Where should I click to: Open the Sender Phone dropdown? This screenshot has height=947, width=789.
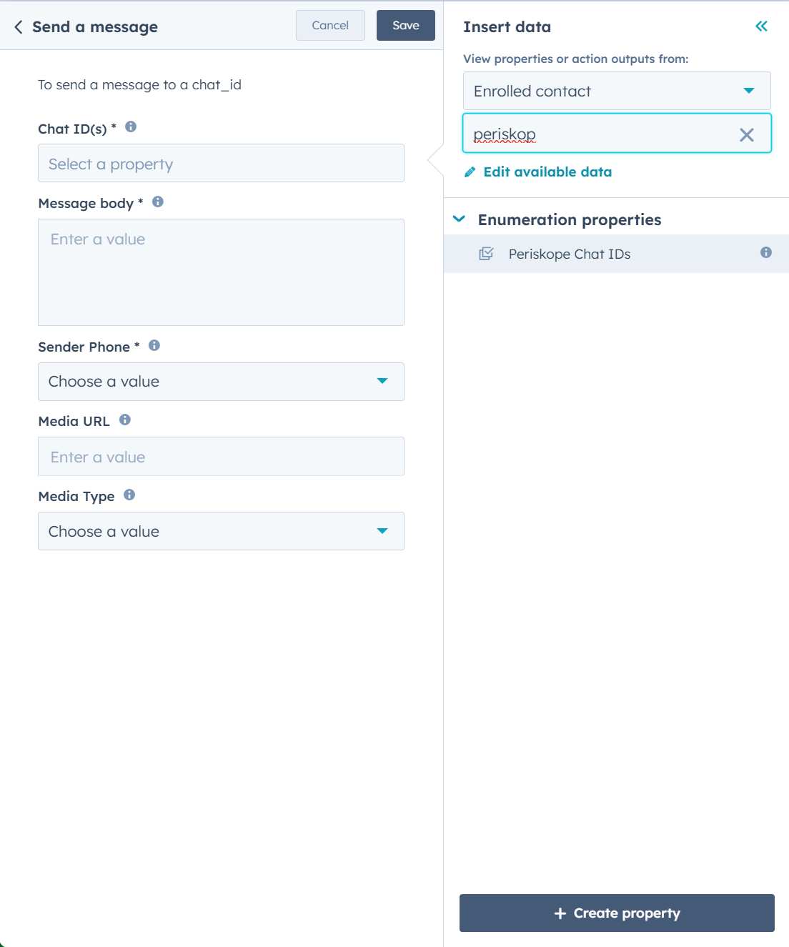tap(221, 382)
